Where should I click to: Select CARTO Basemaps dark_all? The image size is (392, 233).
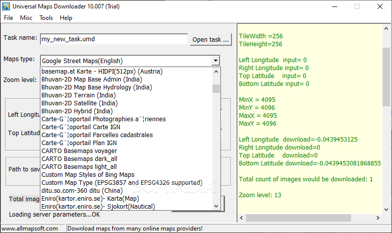(126, 159)
